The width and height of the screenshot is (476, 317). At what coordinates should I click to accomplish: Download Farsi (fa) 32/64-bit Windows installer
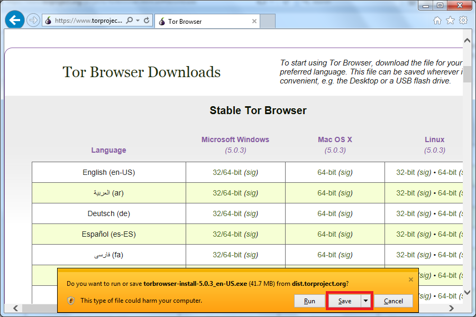point(227,255)
